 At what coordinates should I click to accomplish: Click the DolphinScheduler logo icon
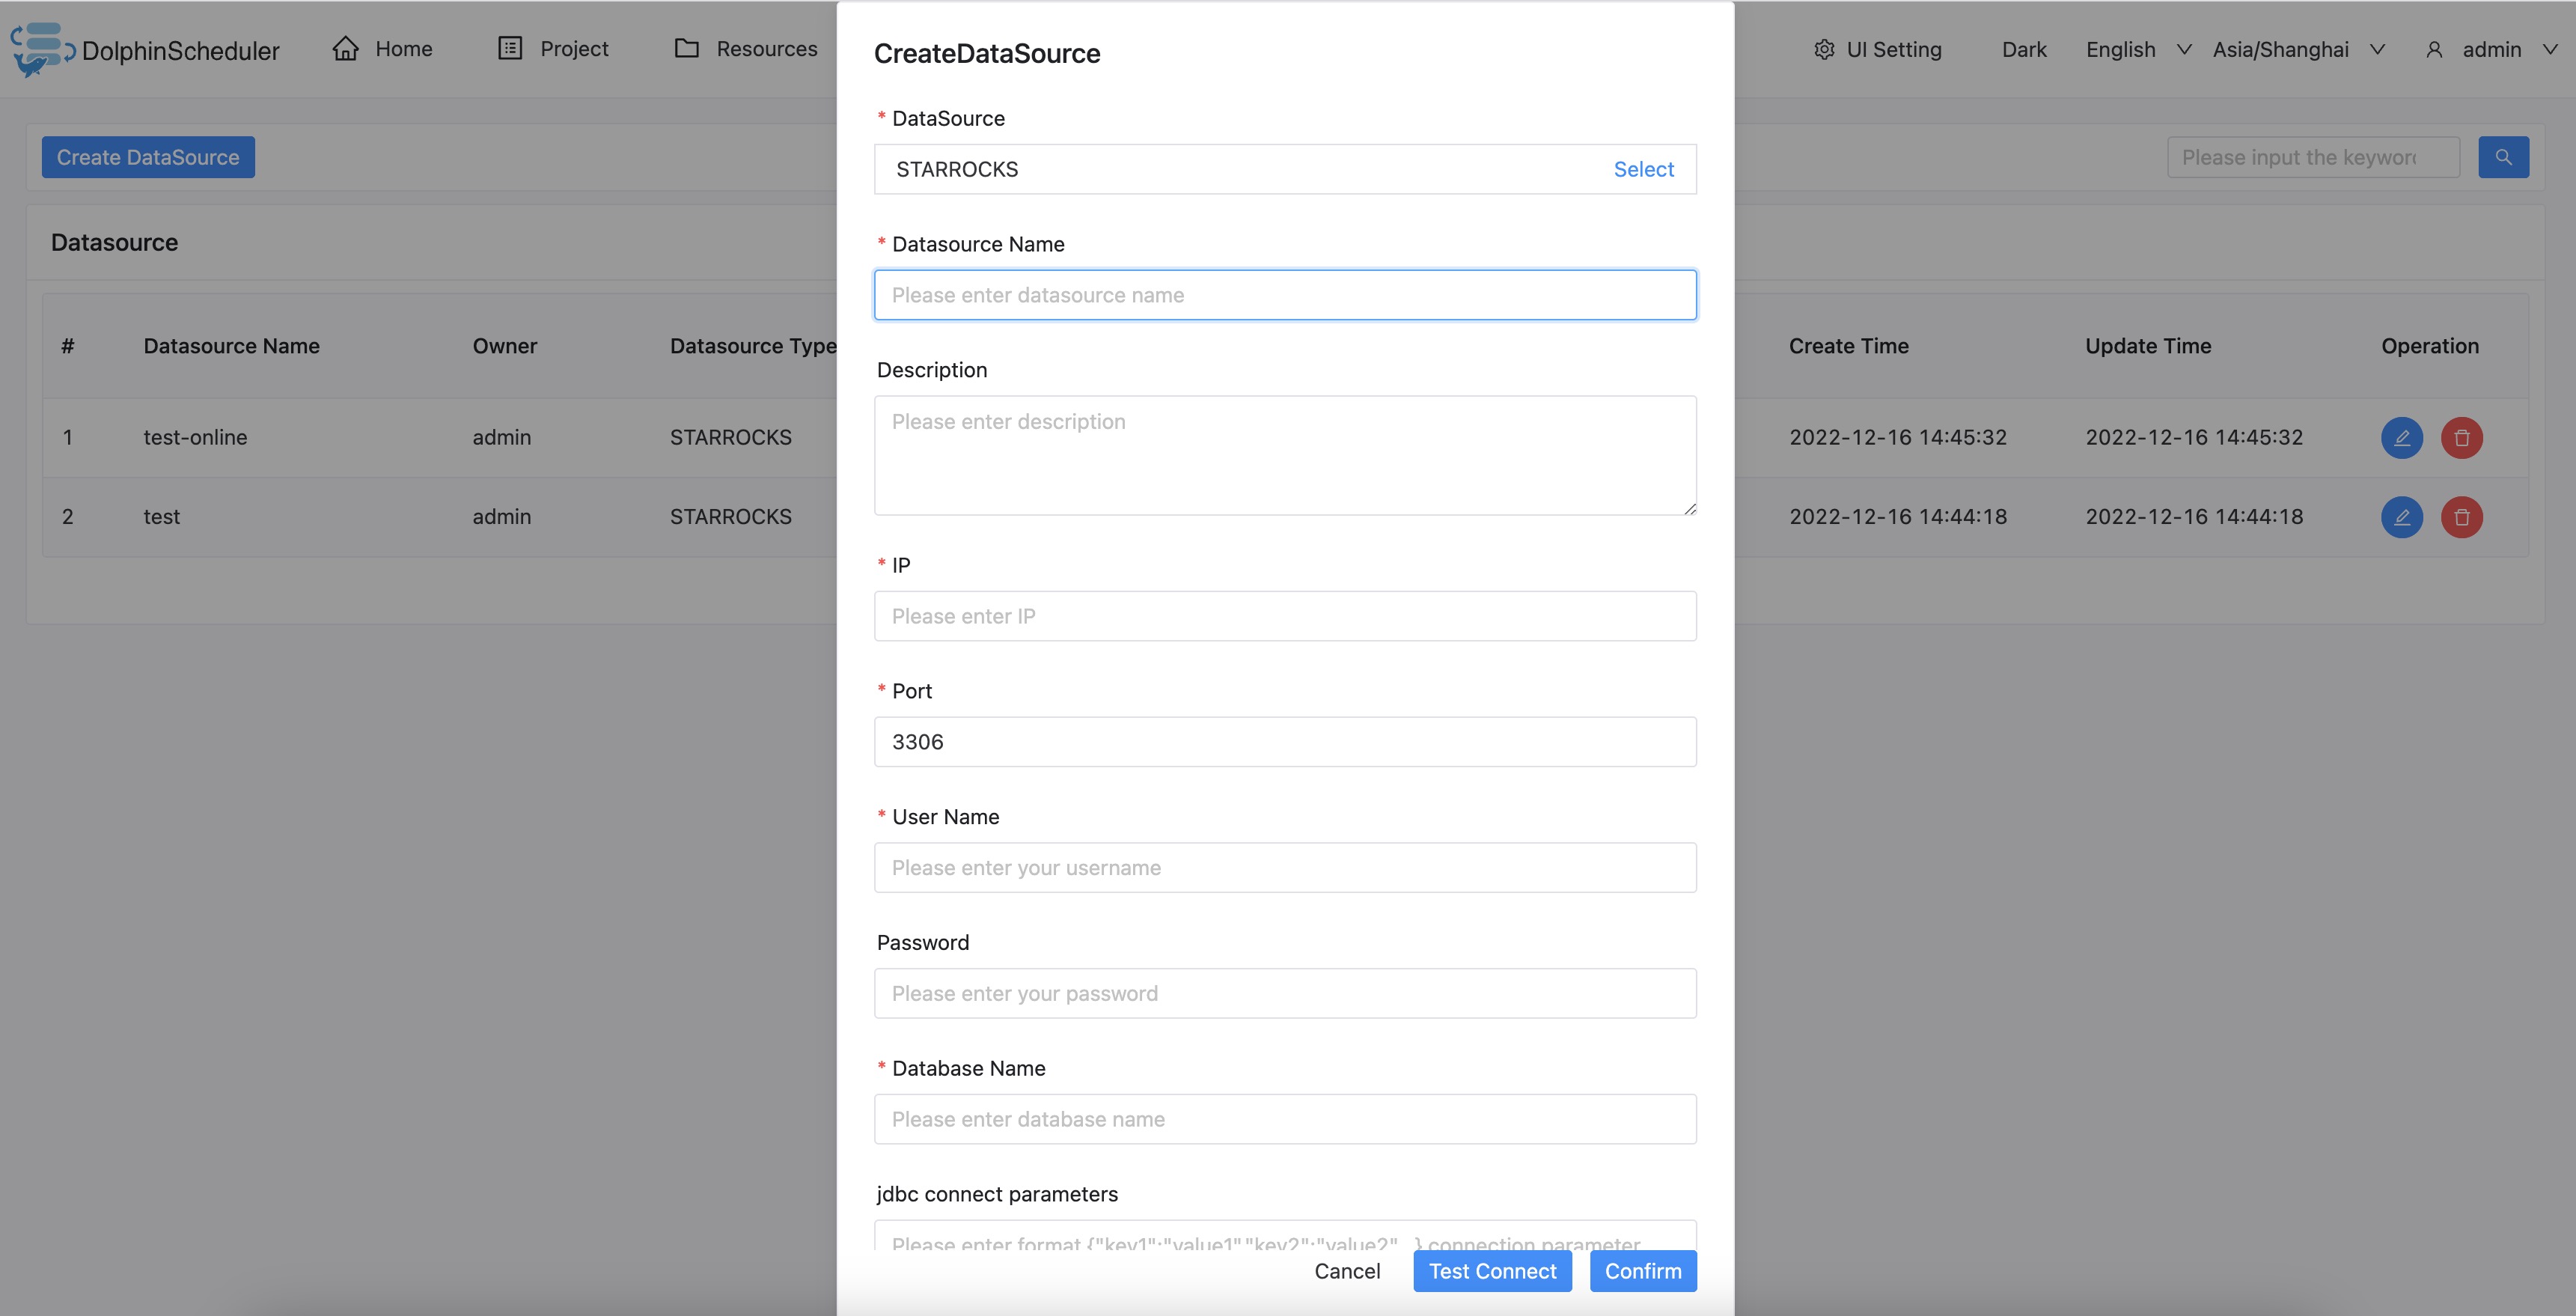(x=40, y=49)
